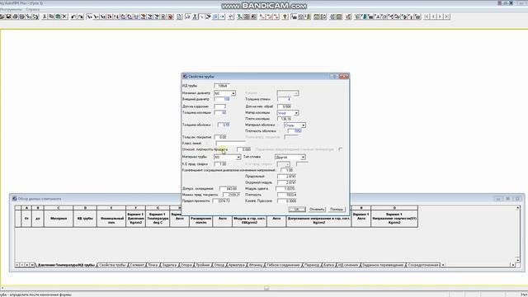Click the last-record navigation arrow in toolbar
Viewport: 528px width, 297px height.
coord(447,16)
